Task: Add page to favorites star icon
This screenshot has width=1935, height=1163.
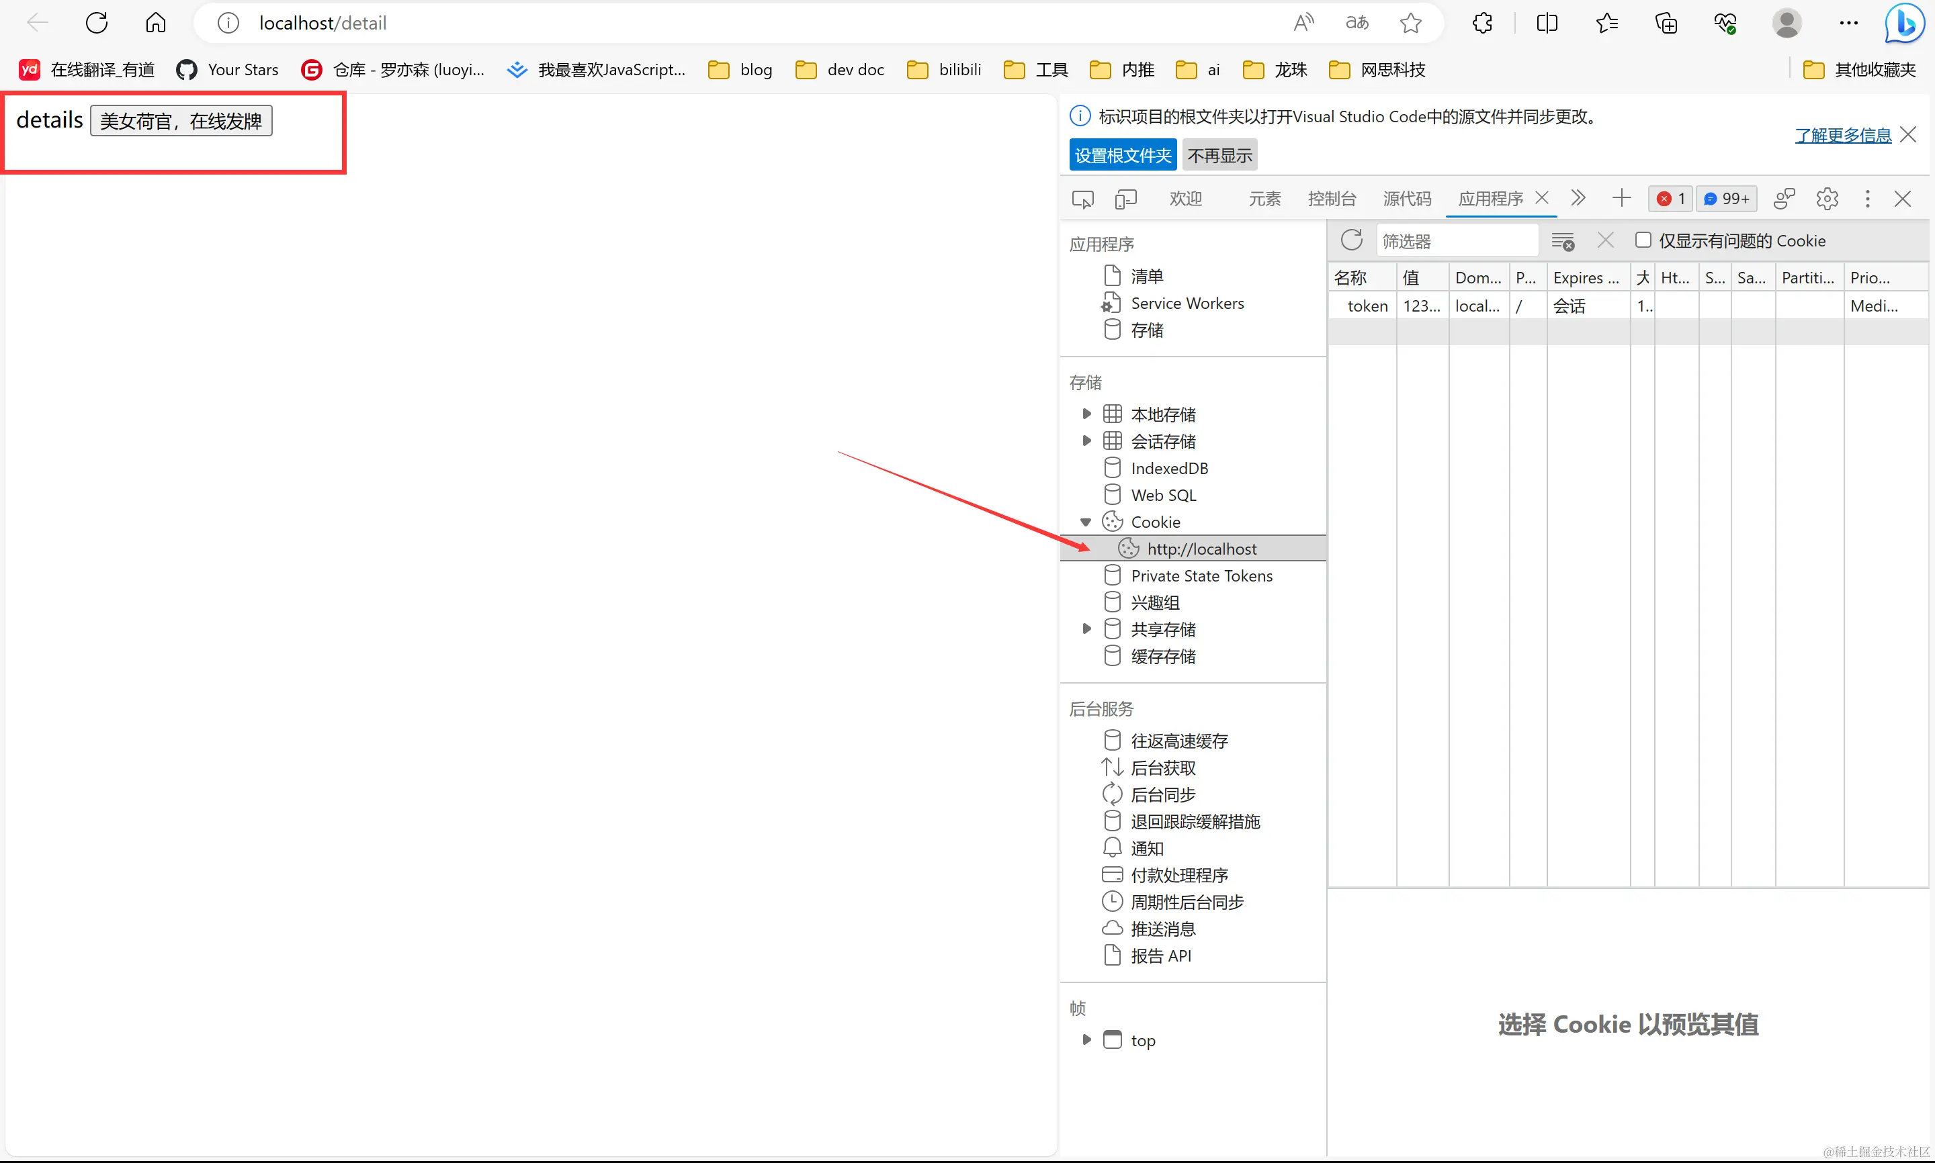Action: (x=1410, y=24)
